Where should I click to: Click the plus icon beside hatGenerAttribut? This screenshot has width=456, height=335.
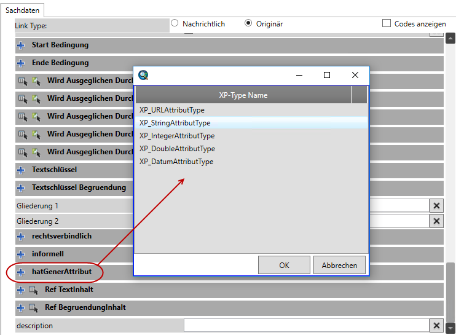pyautogui.click(x=21, y=272)
